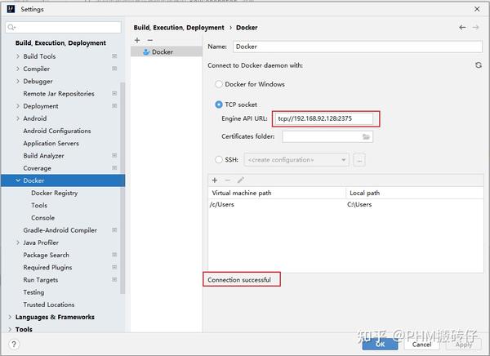This screenshot has width=490, height=356.
Task: Close the Settings dialog
Action: click(x=477, y=9)
